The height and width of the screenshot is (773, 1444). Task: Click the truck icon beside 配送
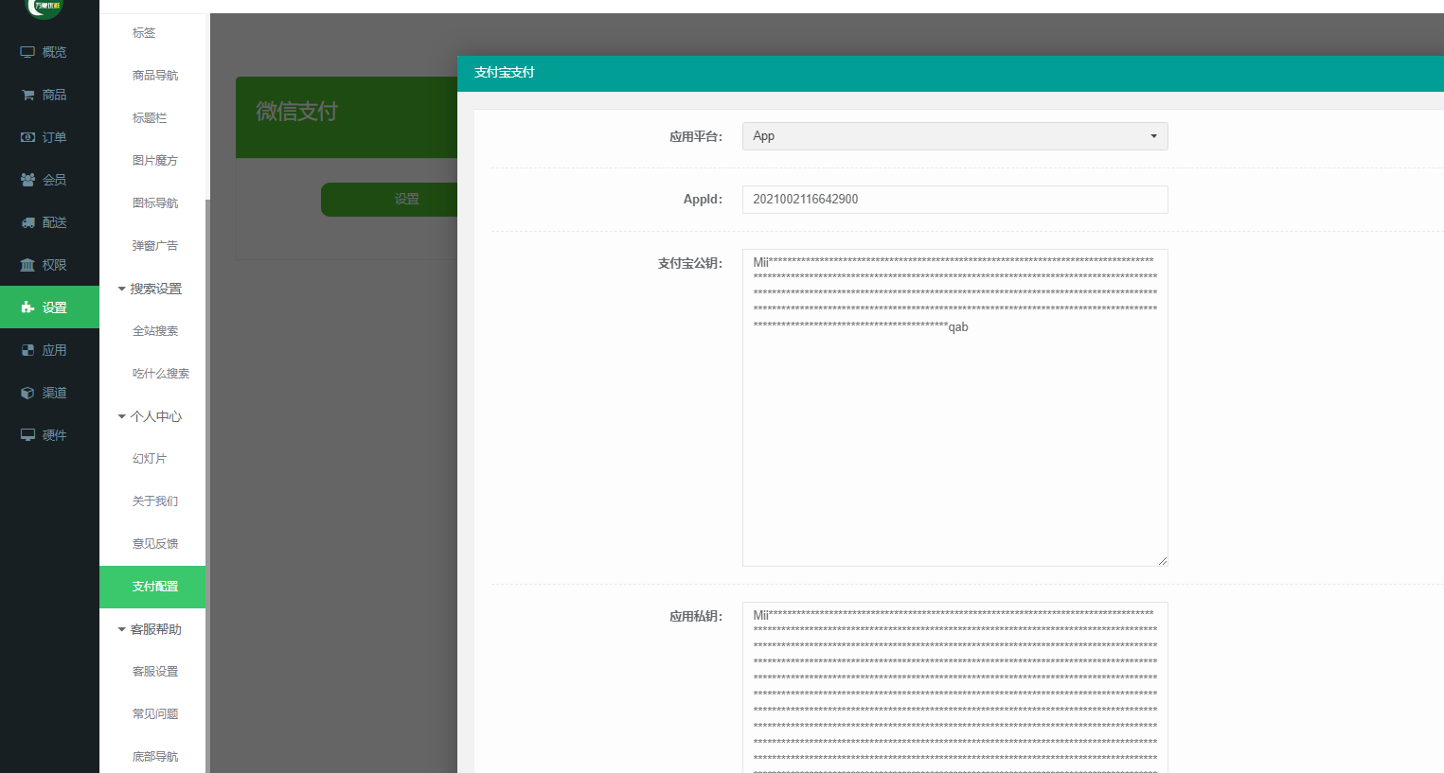coord(27,222)
